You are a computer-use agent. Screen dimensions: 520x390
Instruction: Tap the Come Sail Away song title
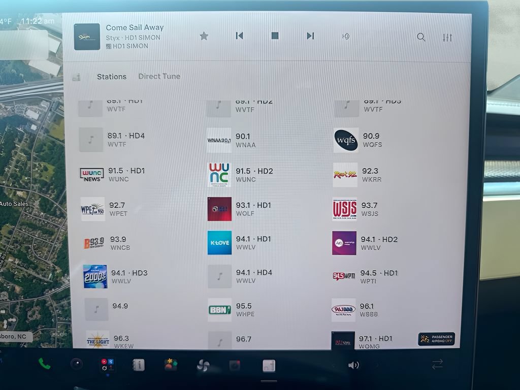tap(135, 27)
